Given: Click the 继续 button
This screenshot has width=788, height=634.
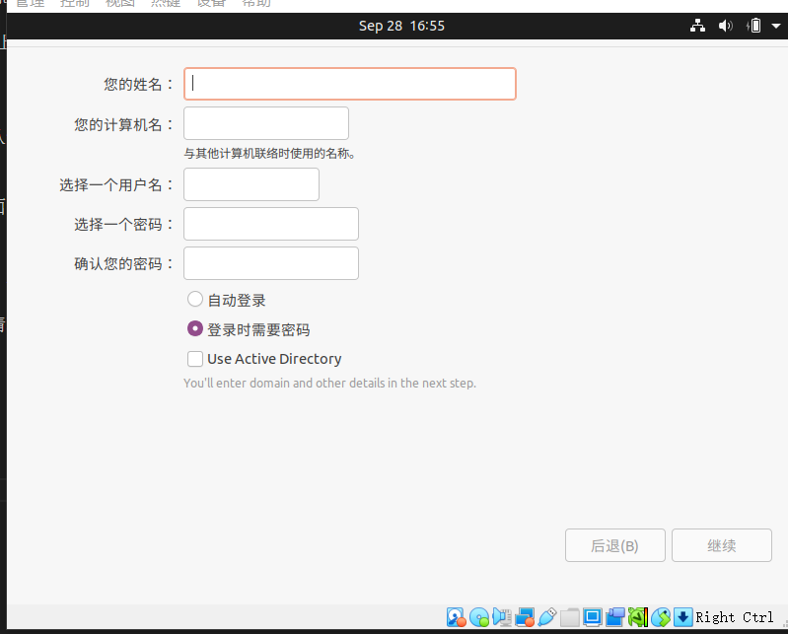Looking at the screenshot, I should [x=722, y=545].
